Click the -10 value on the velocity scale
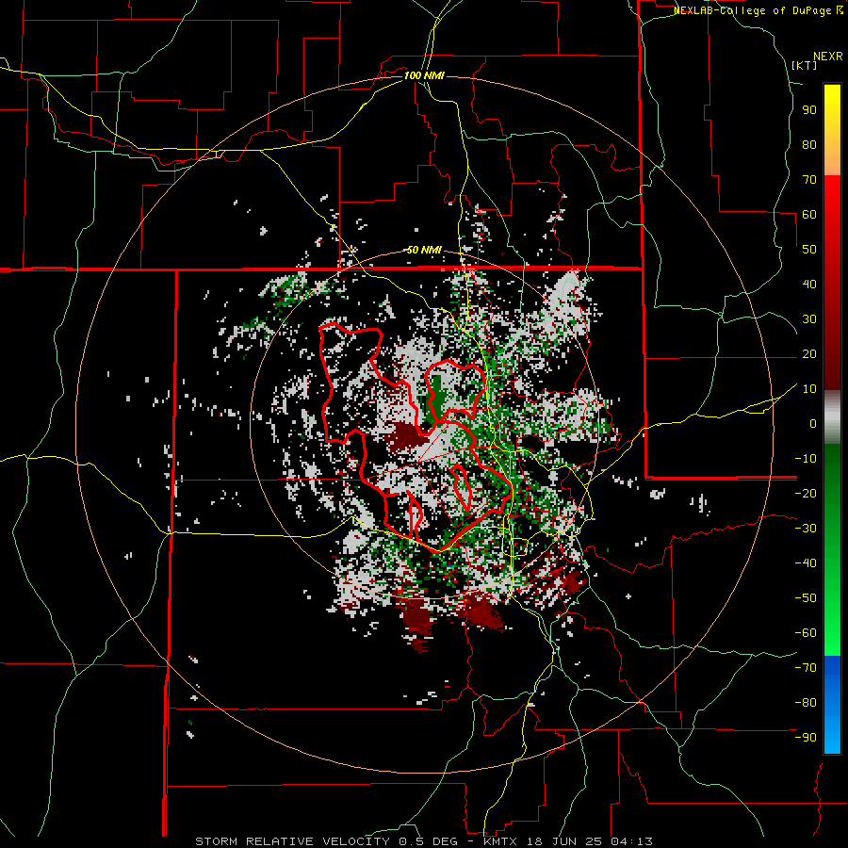Image resolution: width=848 pixels, height=848 pixels. [x=806, y=459]
